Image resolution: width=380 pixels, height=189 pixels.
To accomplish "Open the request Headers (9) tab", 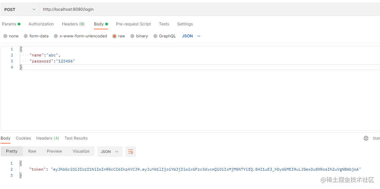I will 73,24.
